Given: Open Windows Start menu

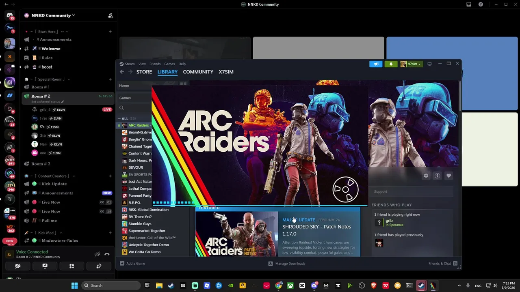Looking at the screenshot, I should (x=75, y=286).
